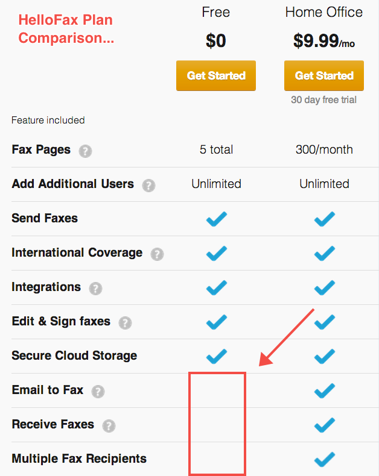Click the 'Secure Cloud Storage' label
This screenshot has width=379, height=476.
click(x=74, y=355)
